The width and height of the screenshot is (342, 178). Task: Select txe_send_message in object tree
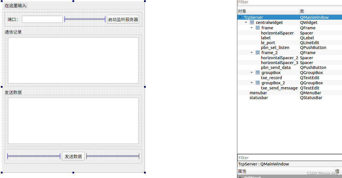[279, 88]
